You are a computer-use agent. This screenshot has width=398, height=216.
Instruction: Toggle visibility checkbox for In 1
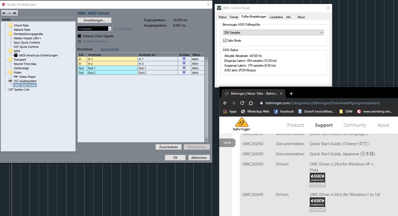(x=184, y=59)
